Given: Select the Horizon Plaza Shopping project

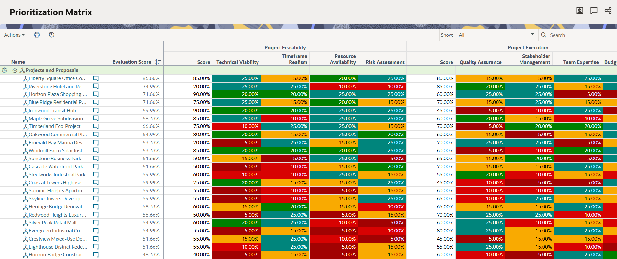Looking at the screenshot, I should (58, 94).
